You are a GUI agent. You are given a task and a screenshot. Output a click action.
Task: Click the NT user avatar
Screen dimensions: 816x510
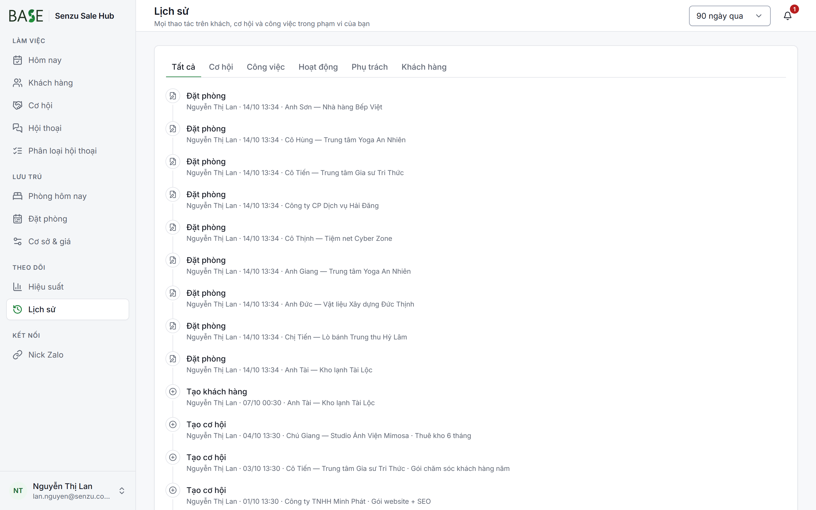18,490
